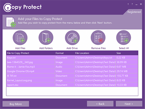Click the Add Files icon
Viewport: 145px width, 109px height.
[20, 38]
